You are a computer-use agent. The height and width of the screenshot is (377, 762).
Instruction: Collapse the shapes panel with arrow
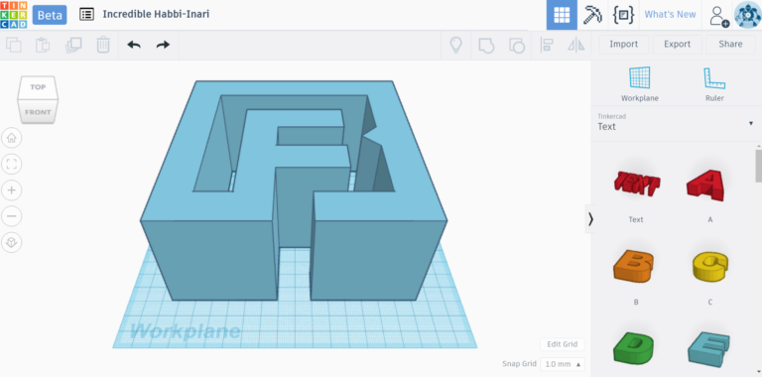pyautogui.click(x=590, y=219)
